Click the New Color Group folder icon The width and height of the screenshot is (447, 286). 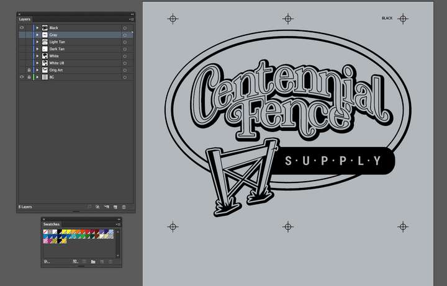pyautogui.click(x=93, y=262)
